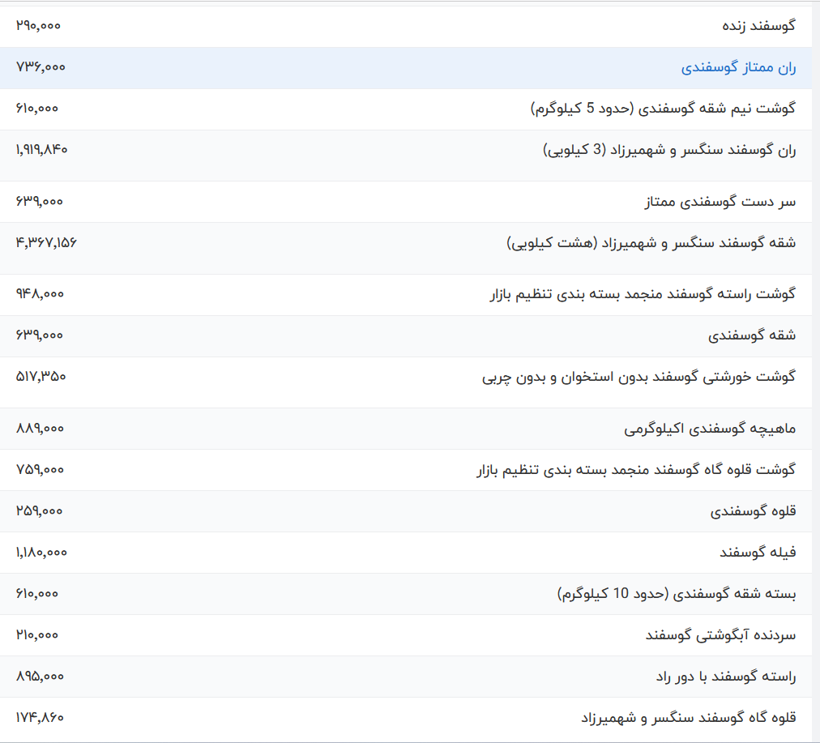This screenshot has height=743, width=820.
Task: Select 'گوشت خورشتی گوسفند بدون استخوان و بدون چربی'
Action: click(x=638, y=377)
